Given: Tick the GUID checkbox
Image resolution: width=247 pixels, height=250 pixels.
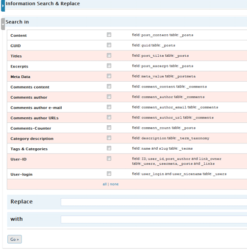Looking at the screenshot, I should coord(109,45).
